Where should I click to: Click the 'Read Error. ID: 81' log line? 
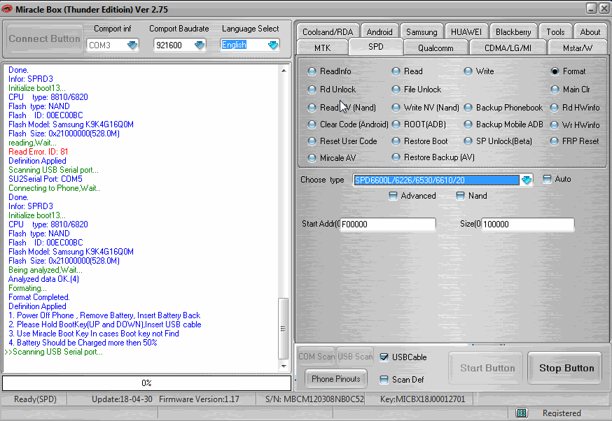pos(39,152)
